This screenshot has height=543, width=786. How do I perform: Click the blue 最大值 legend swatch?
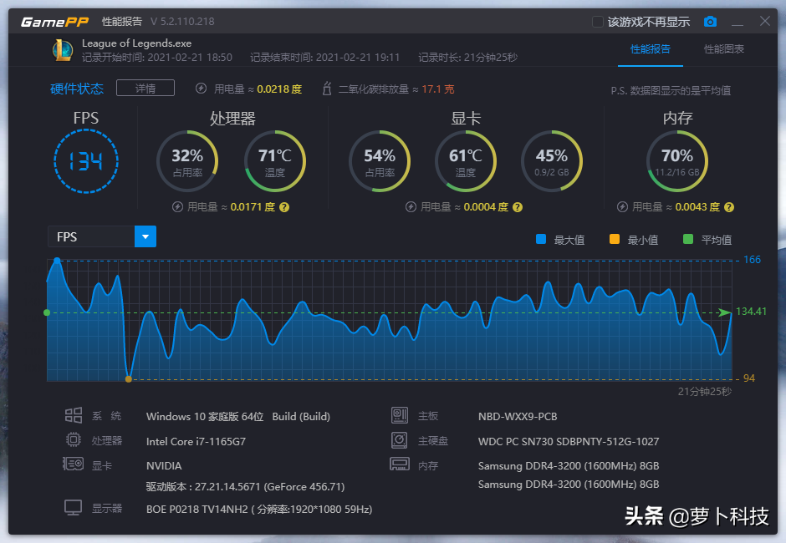541,239
